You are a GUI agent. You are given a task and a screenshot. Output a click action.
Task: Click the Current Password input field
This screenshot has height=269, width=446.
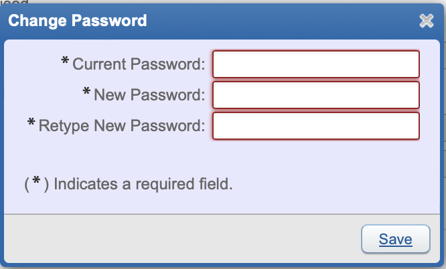click(315, 64)
